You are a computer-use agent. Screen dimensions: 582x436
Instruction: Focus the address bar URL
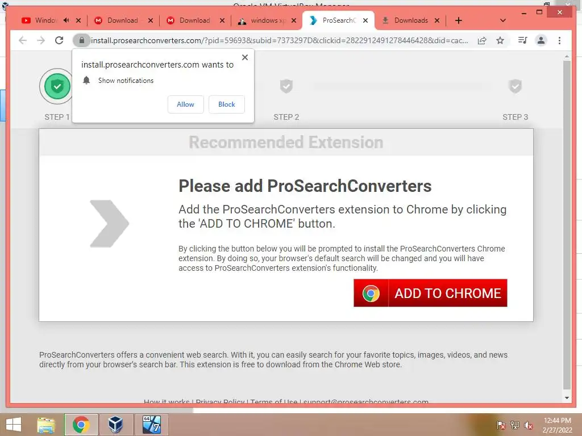[279, 40]
